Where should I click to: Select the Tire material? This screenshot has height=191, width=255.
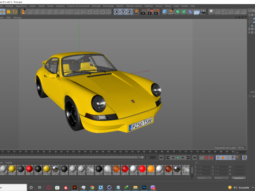tap(38, 170)
